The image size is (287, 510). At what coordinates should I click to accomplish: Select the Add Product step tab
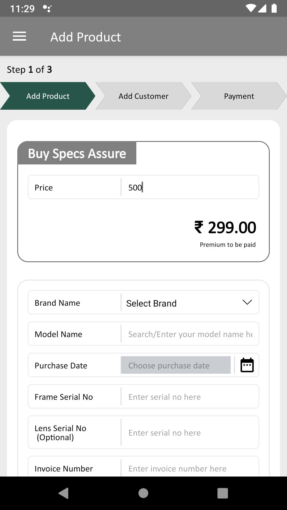coord(48,96)
